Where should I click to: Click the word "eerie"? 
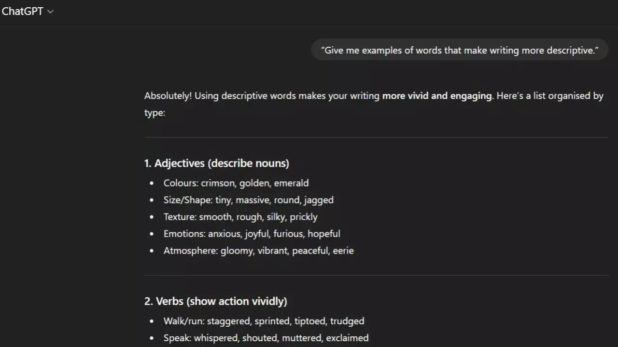click(343, 251)
